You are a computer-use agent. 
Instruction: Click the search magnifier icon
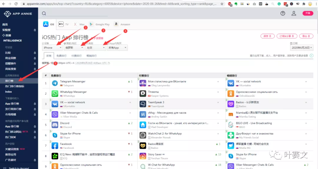44,14
